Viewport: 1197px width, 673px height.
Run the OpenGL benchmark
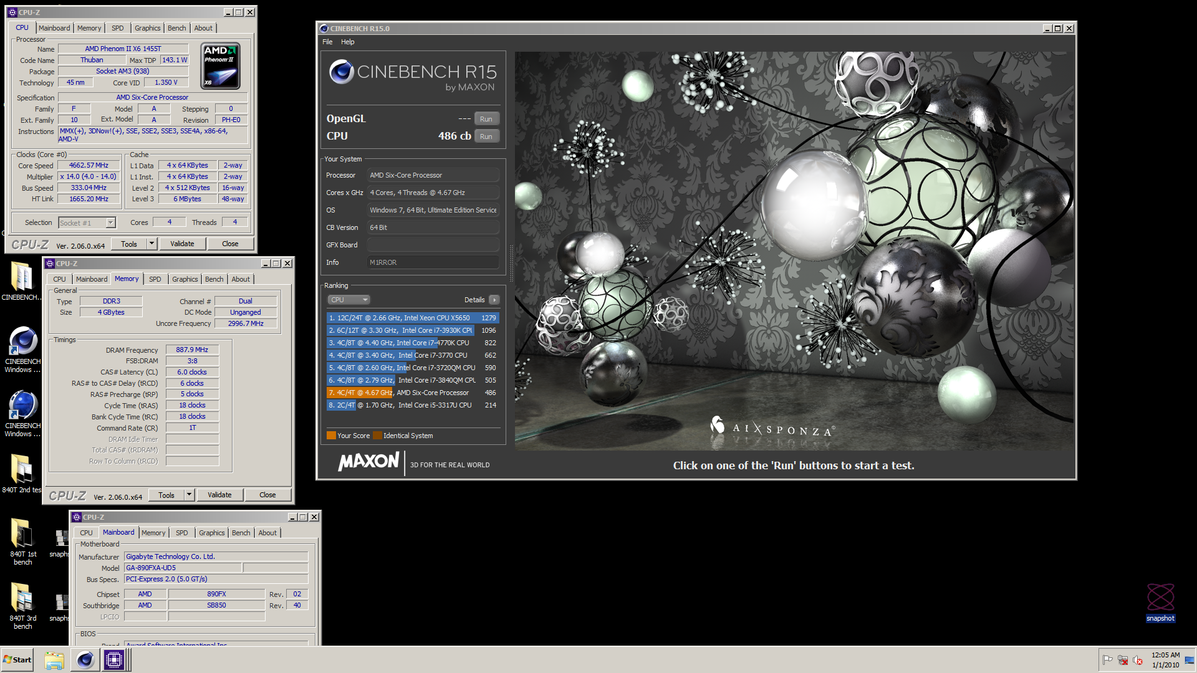coord(486,119)
